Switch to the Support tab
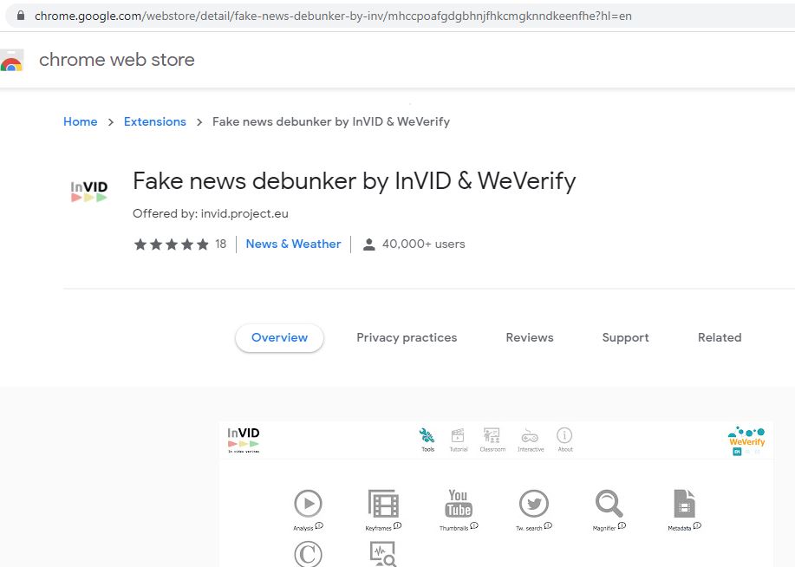Viewport: 795px width, 567px height. (x=624, y=337)
